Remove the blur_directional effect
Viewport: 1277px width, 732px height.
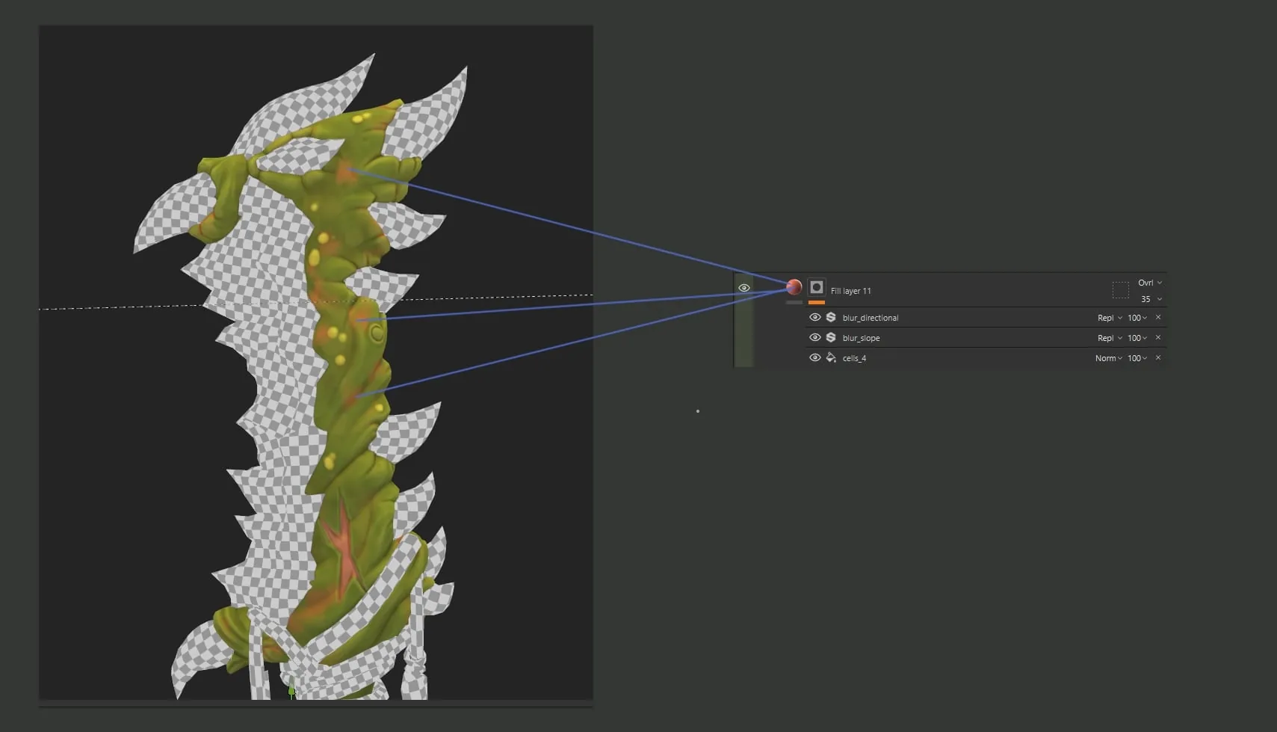pos(1158,317)
